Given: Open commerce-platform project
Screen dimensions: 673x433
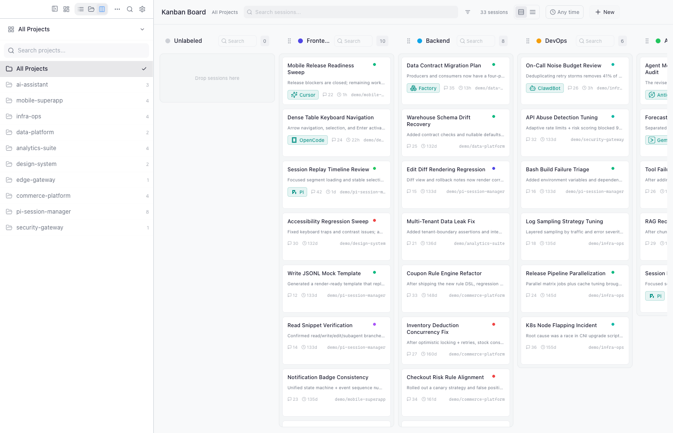Looking at the screenshot, I should [76, 196].
